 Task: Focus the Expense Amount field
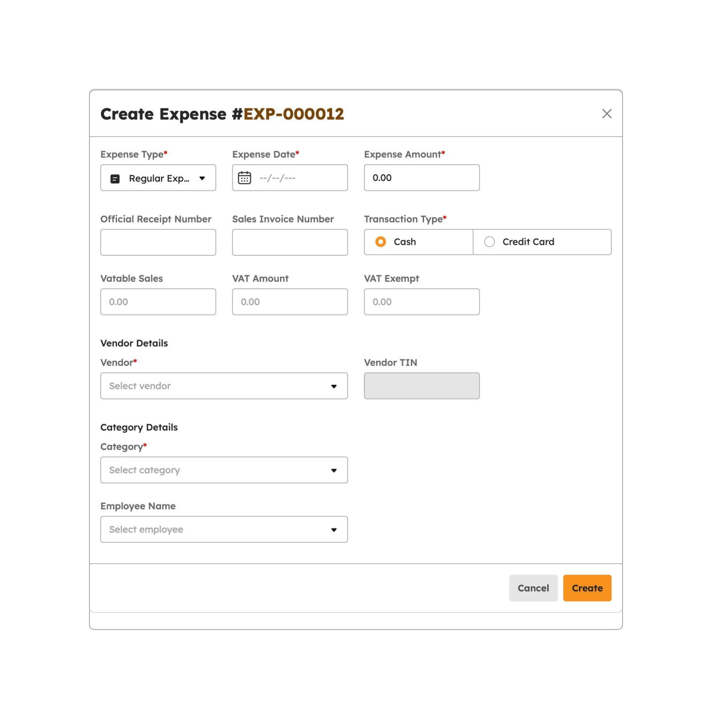click(x=421, y=178)
